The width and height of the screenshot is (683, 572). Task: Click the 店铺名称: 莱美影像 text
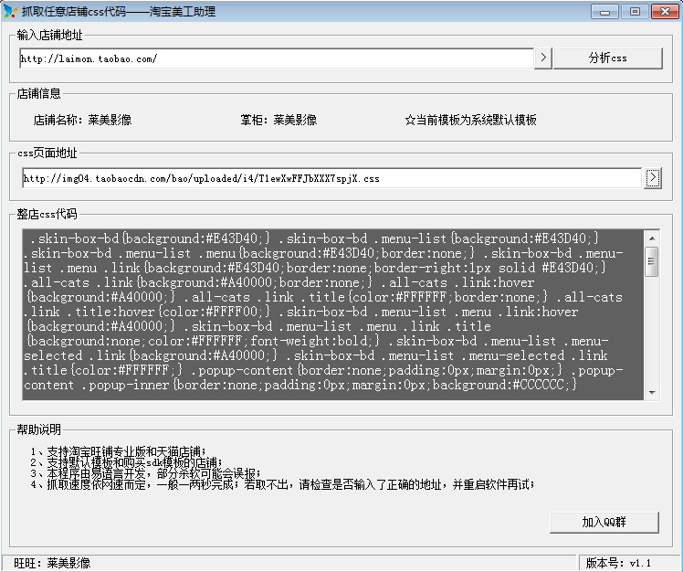click(x=82, y=120)
